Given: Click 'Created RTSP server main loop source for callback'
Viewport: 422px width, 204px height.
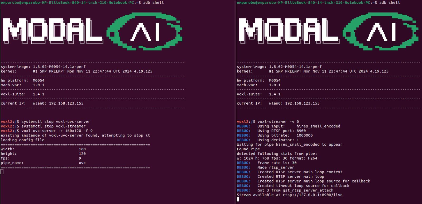Looking at the screenshot, I should coord(304,181).
